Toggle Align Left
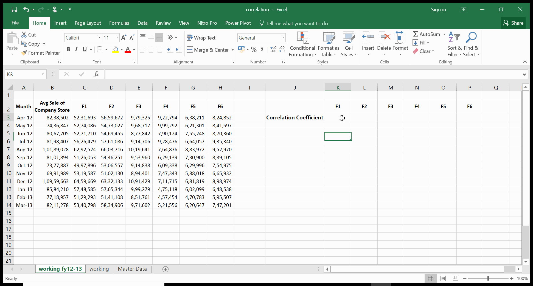 point(143,50)
